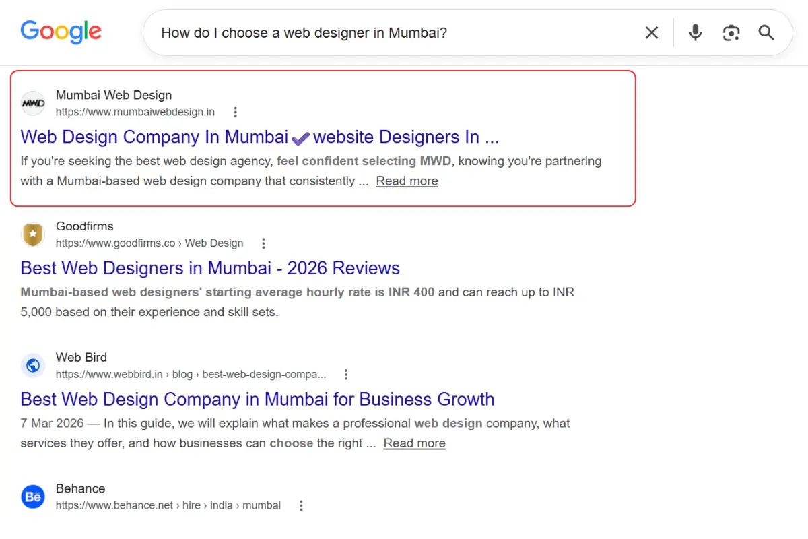Click the Goodfirms shield favicon
Viewport: 808px width, 539px height.
click(x=33, y=234)
